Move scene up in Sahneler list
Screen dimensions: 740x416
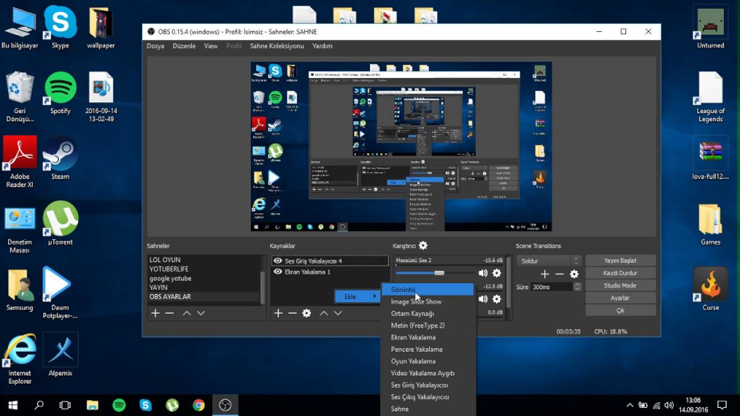pos(187,313)
